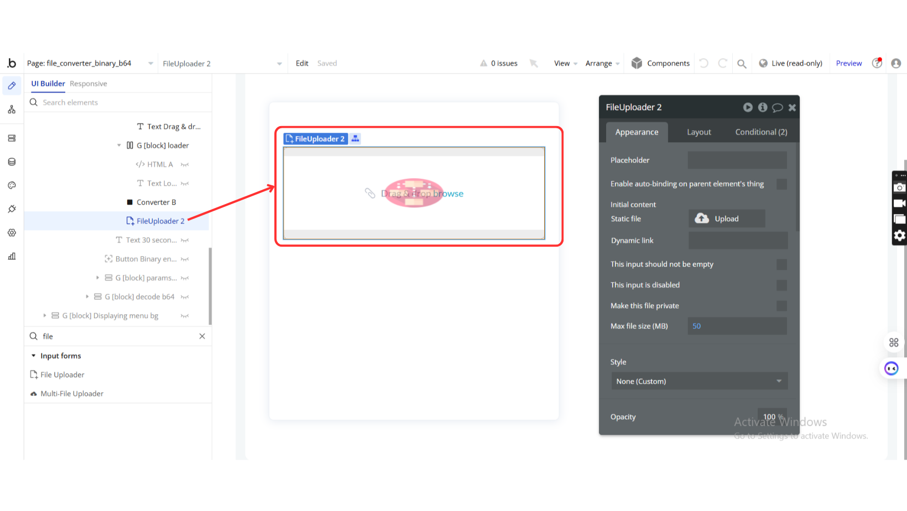
Task: Expand the G [block] decode b64 group
Action: pos(87,297)
